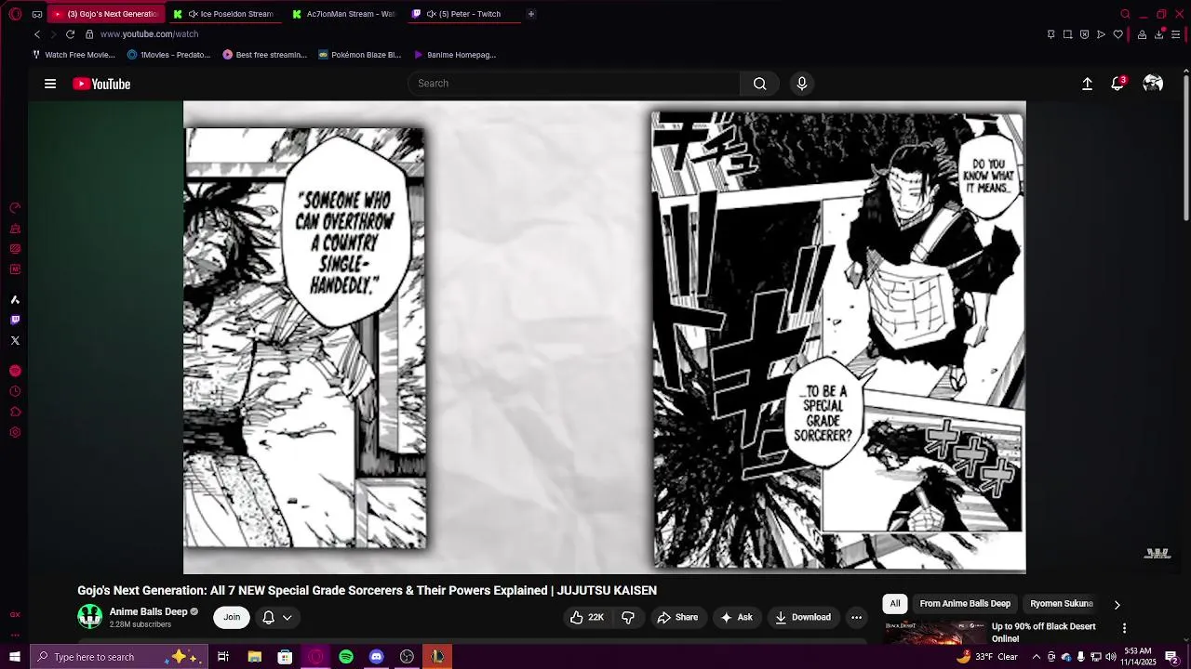This screenshot has width=1191, height=669.
Task: Select the Gojo's Next Generation tab
Action: pos(105,14)
